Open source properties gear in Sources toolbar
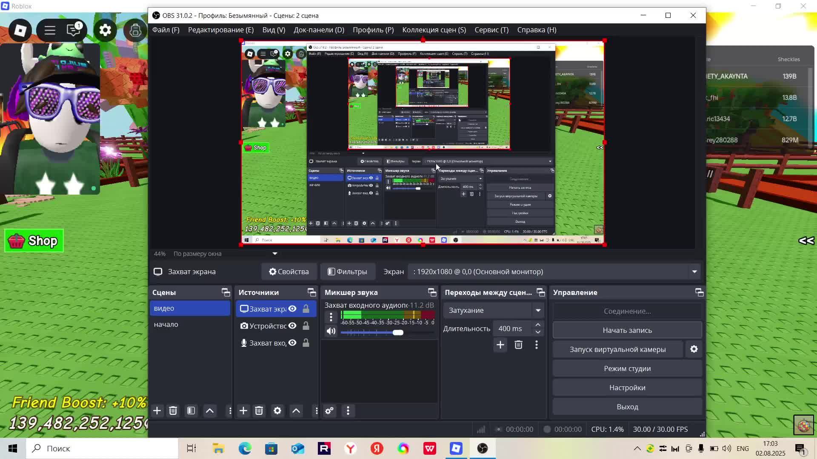This screenshot has height=459, width=817. (x=277, y=411)
